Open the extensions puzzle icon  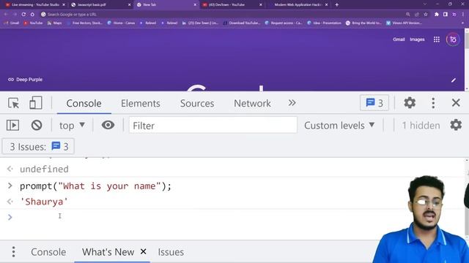tap(437, 15)
